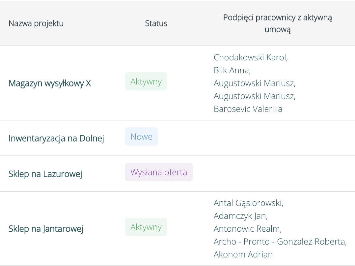The height and width of the screenshot is (266, 355).
Task: Click the "Nazwa projektu" column header
Action: [x=36, y=23]
